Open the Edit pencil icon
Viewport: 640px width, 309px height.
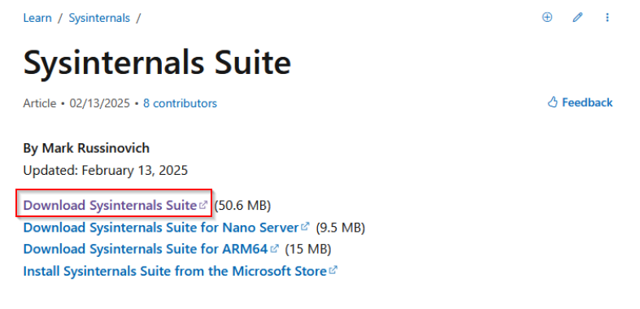[x=577, y=17]
